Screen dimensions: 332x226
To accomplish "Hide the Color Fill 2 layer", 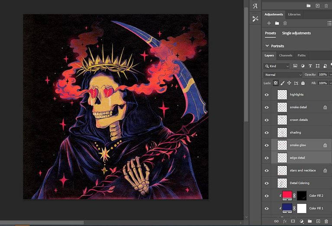I will tap(267, 196).
